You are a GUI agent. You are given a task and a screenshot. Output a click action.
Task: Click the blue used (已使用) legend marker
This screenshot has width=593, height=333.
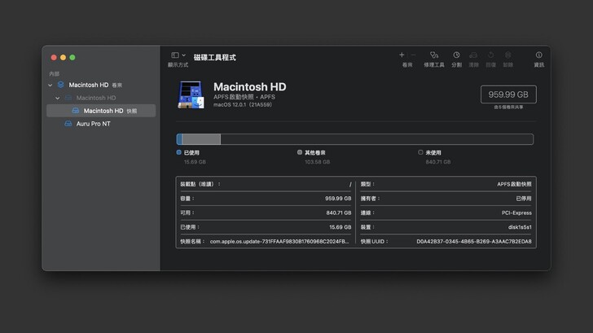[179, 152]
